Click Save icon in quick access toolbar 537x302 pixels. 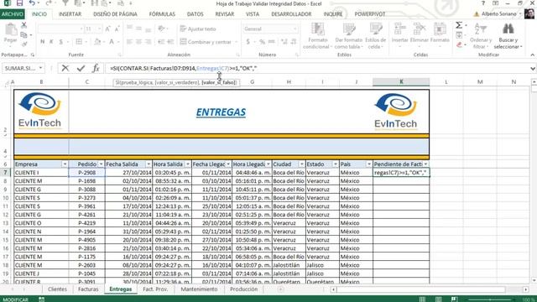19,3
